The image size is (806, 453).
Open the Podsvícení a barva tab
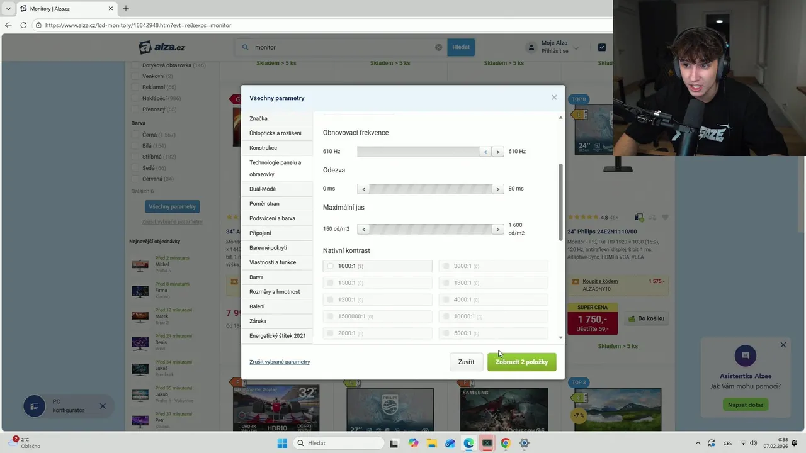(276, 218)
